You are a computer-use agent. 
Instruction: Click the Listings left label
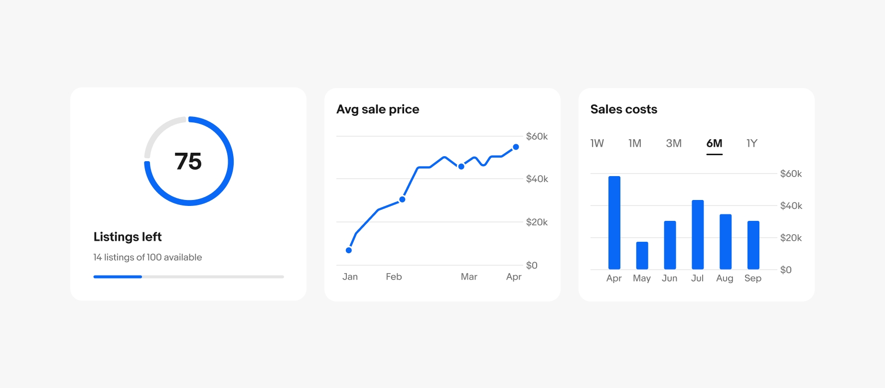click(128, 237)
